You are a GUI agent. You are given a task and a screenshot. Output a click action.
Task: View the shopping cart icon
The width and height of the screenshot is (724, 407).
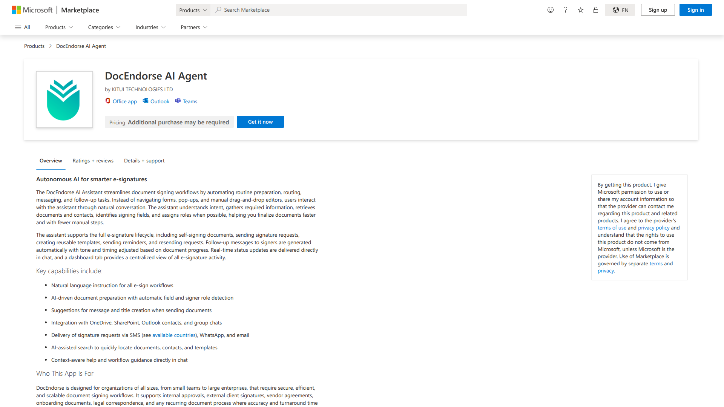pyautogui.click(x=596, y=10)
